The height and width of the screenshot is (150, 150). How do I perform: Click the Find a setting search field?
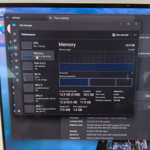[91, 18]
